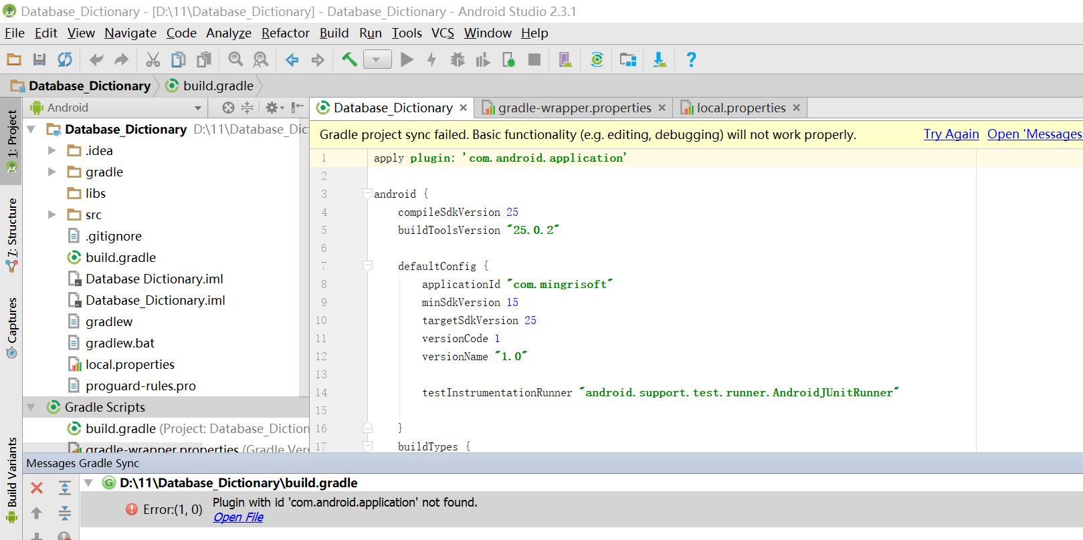The height and width of the screenshot is (540, 1083).
Task: Click Collapse All icon in Messages panel
Action: tap(64, 513)
